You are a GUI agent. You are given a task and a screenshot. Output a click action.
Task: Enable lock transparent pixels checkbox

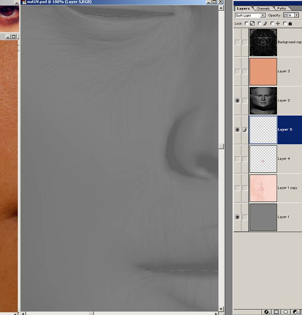(246, 24)
